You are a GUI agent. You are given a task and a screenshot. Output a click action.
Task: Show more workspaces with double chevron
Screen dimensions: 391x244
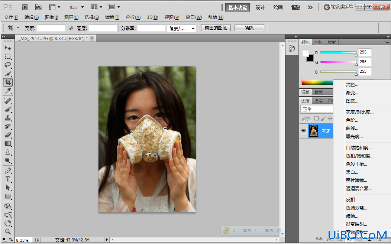pos(310,7)
